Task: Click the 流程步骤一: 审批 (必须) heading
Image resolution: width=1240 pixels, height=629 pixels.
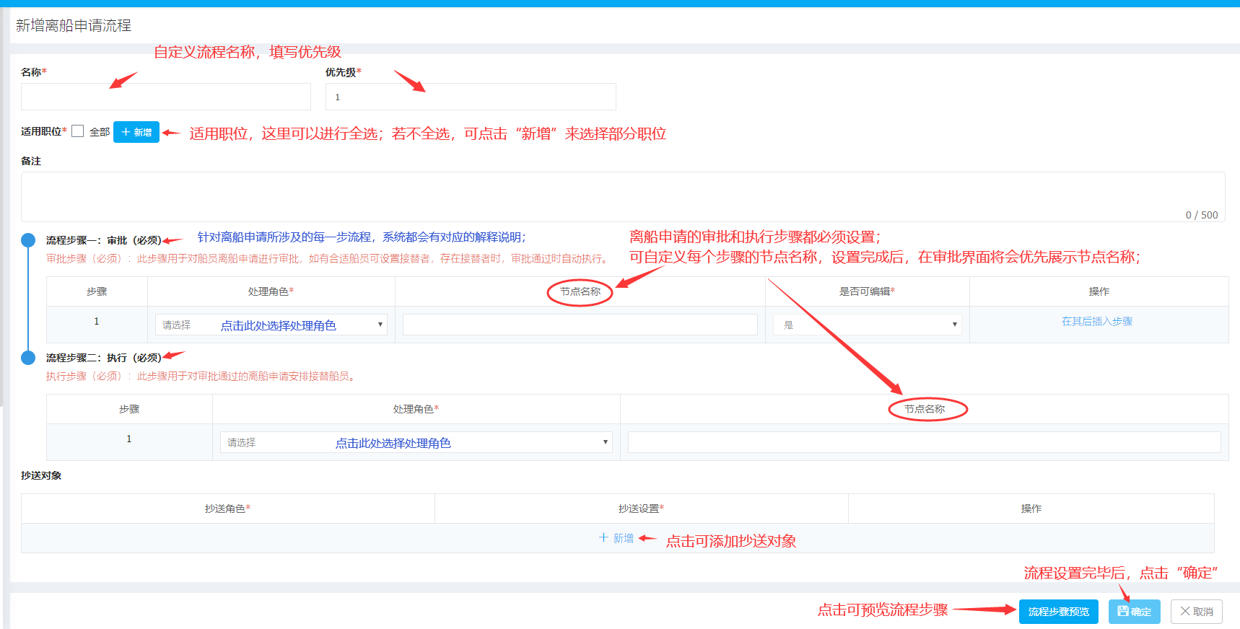Action: [104, 240]
